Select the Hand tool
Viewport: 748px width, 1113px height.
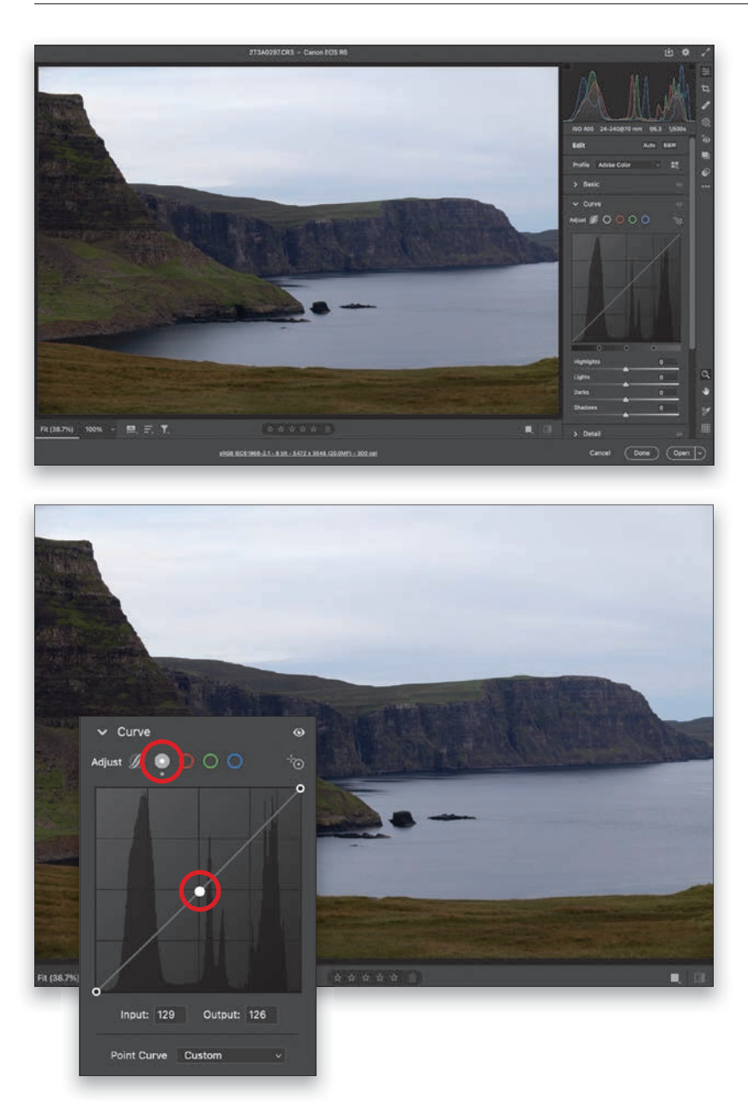pyautogui.click(x=706, y=392)
